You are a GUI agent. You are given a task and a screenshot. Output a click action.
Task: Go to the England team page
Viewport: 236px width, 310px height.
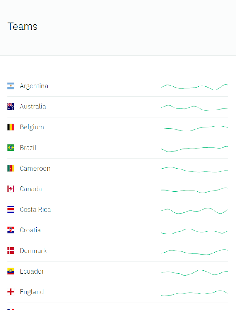coord(32,292)
